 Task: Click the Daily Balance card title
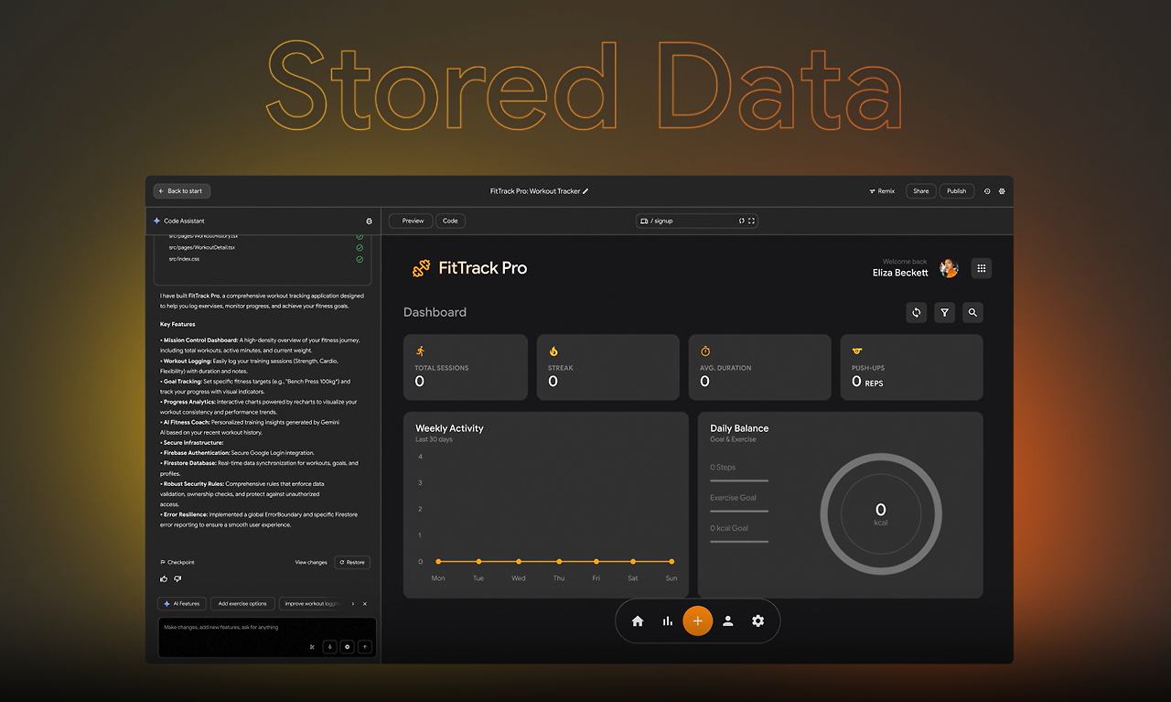(739, 428)
